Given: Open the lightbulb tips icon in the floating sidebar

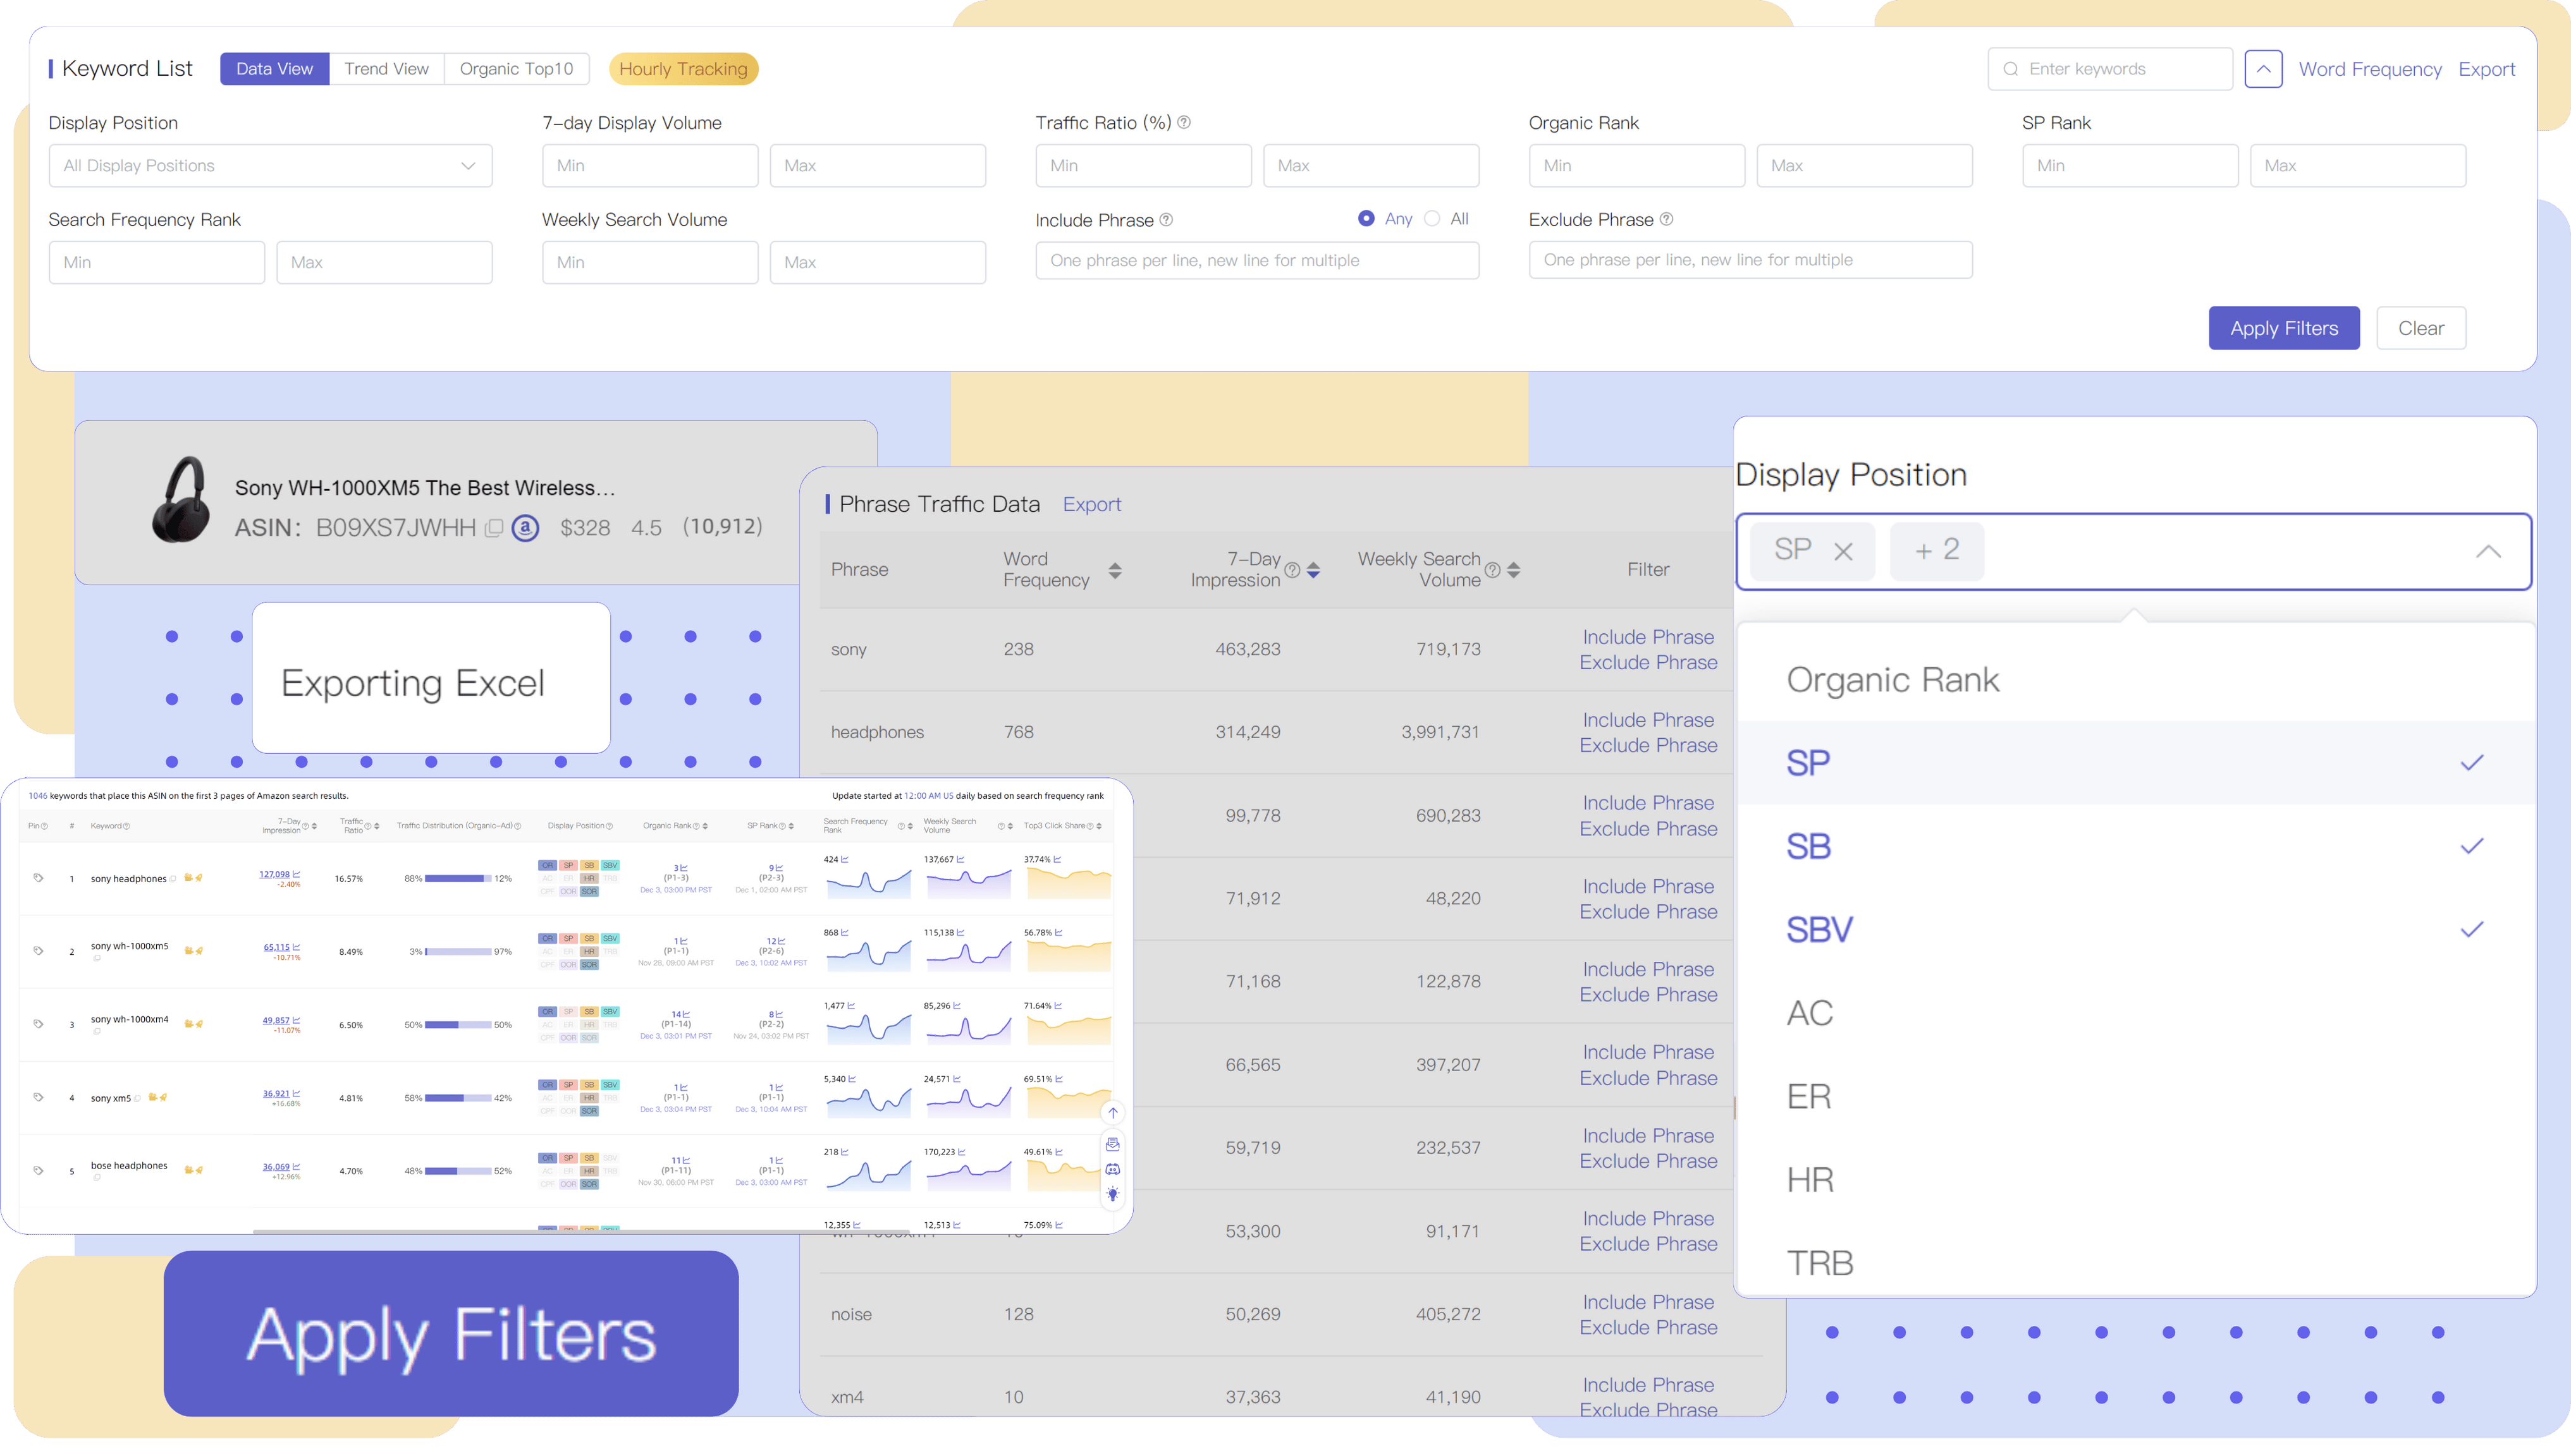Looking at the screenshot, I should tap(1112, 1194).
